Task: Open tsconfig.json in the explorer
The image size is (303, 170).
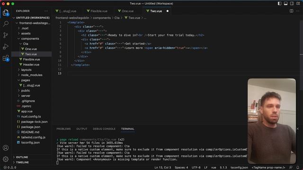Action: pyautogui.click(x=31, y=143)
